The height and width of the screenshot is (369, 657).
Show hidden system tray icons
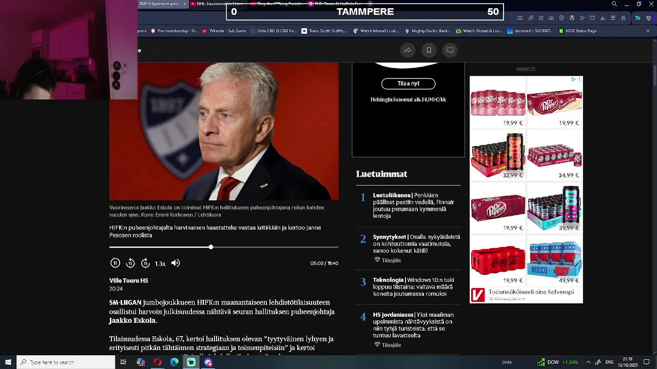click(x=588, y=362)
